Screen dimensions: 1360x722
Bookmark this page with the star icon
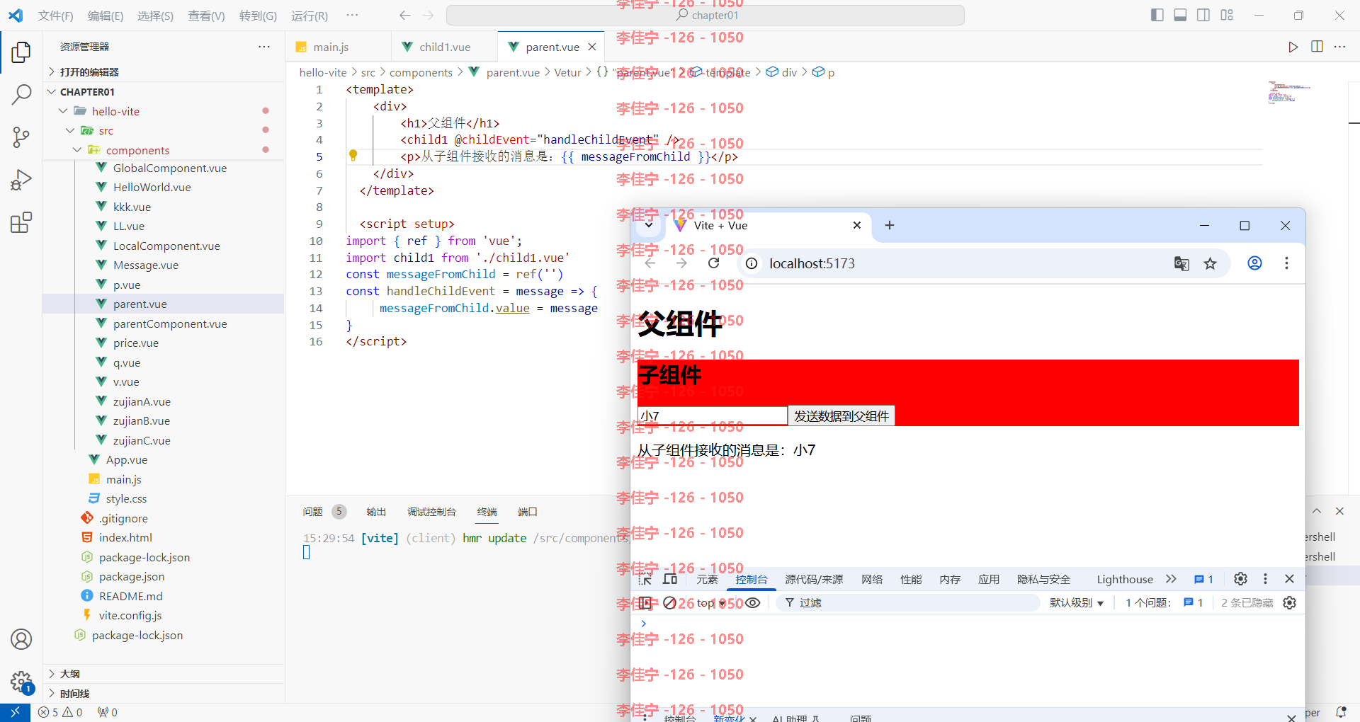1210,263
